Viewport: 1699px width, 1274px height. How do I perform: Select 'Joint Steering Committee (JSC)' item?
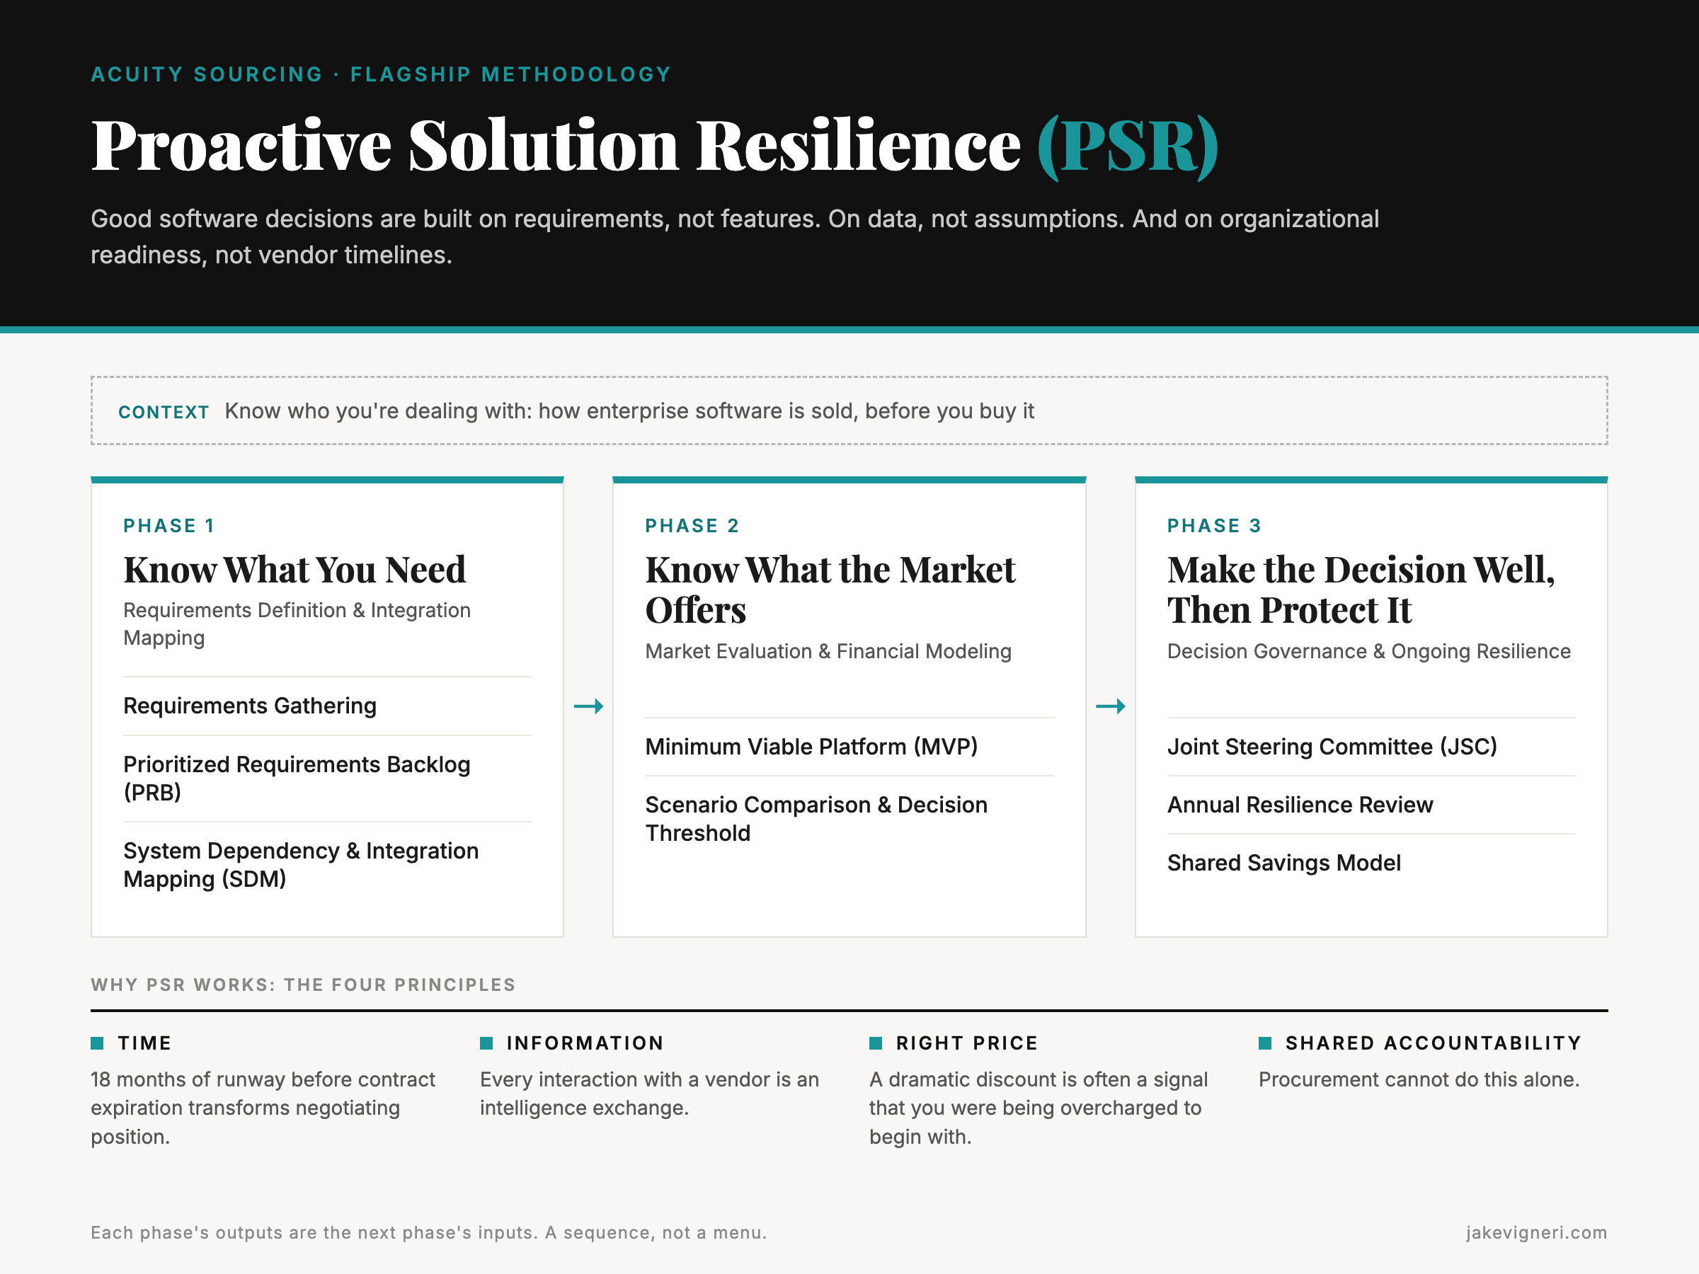[1332, 747]
